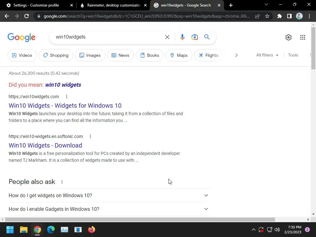
Task: Click the Google logo
Action: coord(21,37)
